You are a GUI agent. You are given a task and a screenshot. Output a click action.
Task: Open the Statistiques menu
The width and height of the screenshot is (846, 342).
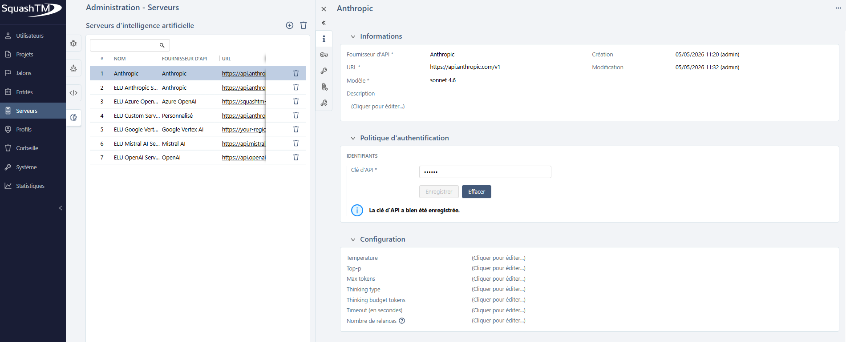[33, 186]
